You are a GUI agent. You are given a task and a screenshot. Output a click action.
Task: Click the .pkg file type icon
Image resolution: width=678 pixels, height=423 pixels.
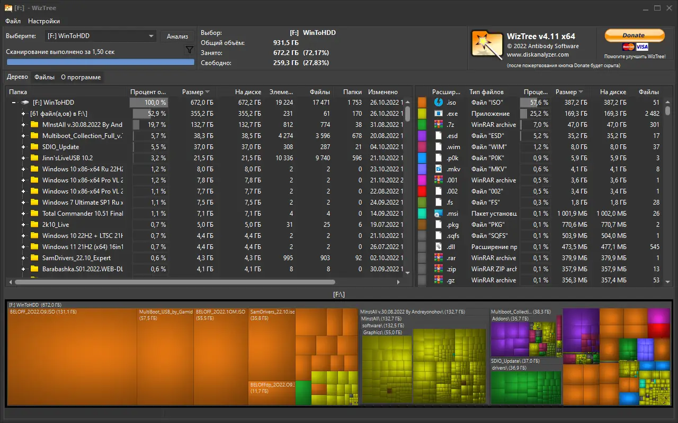click(438, 225)
